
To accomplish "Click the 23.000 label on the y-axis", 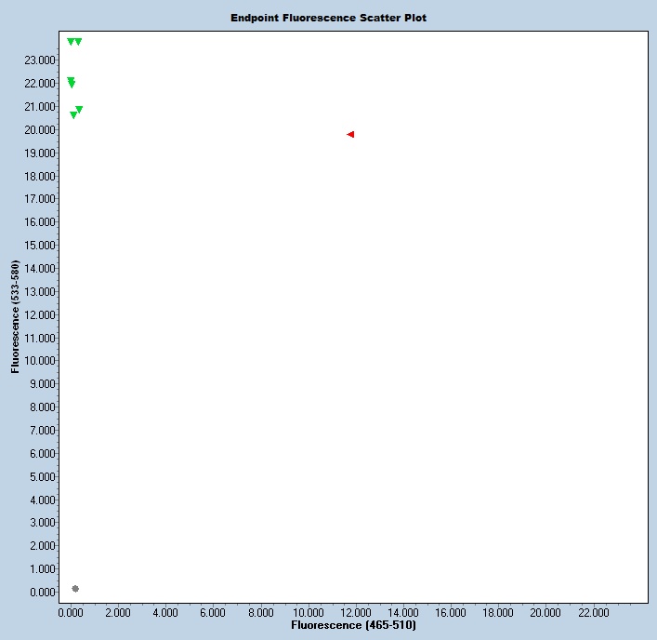I will coord(40,60).
